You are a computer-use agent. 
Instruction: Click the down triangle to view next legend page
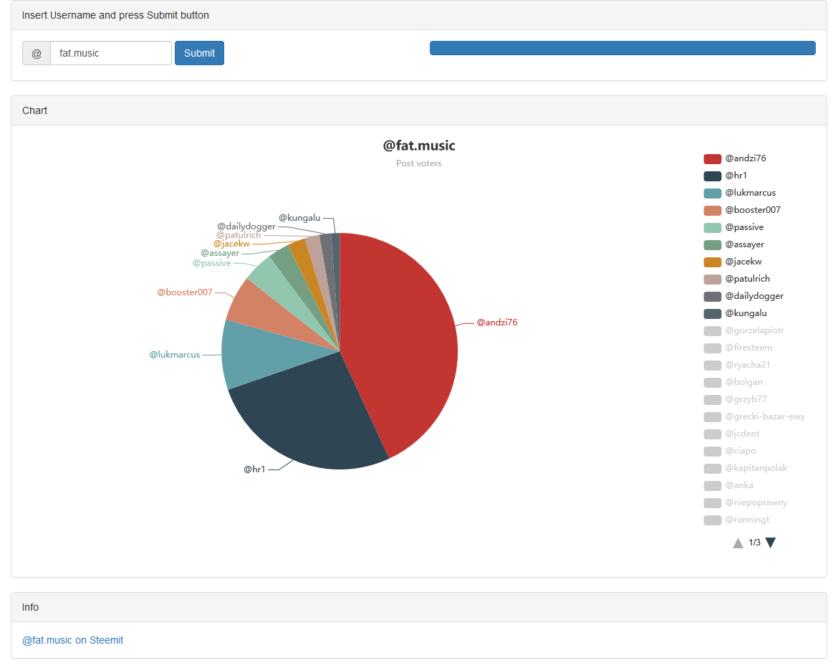770,543
